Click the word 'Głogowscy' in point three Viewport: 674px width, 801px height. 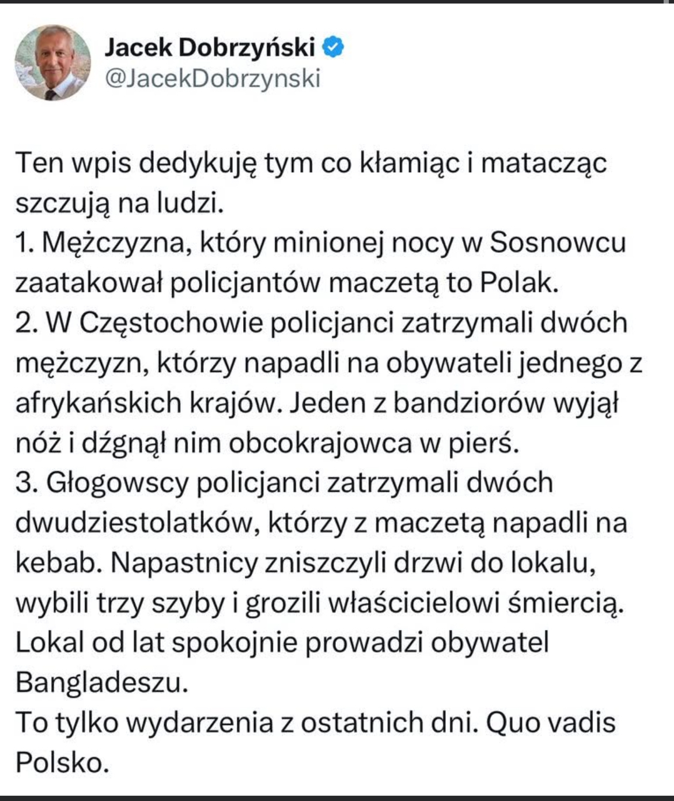click(118, 482)
